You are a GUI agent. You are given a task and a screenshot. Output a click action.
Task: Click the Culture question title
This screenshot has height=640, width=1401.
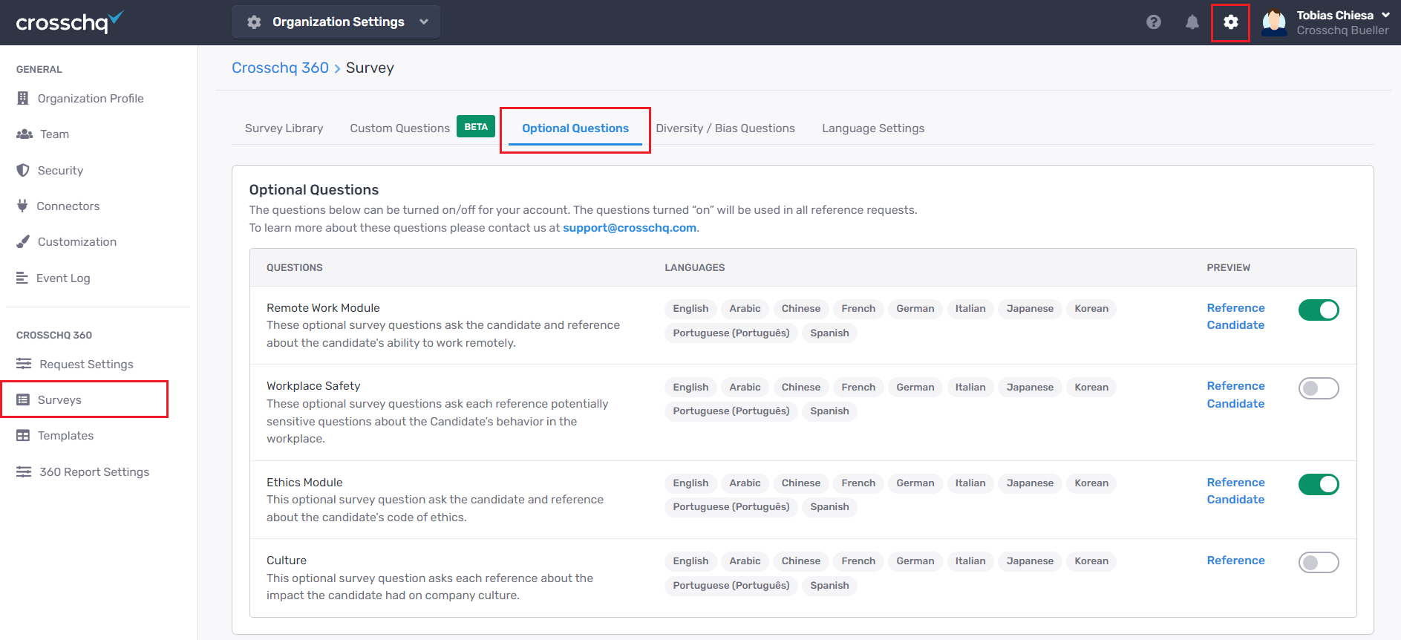pos(287,561)
